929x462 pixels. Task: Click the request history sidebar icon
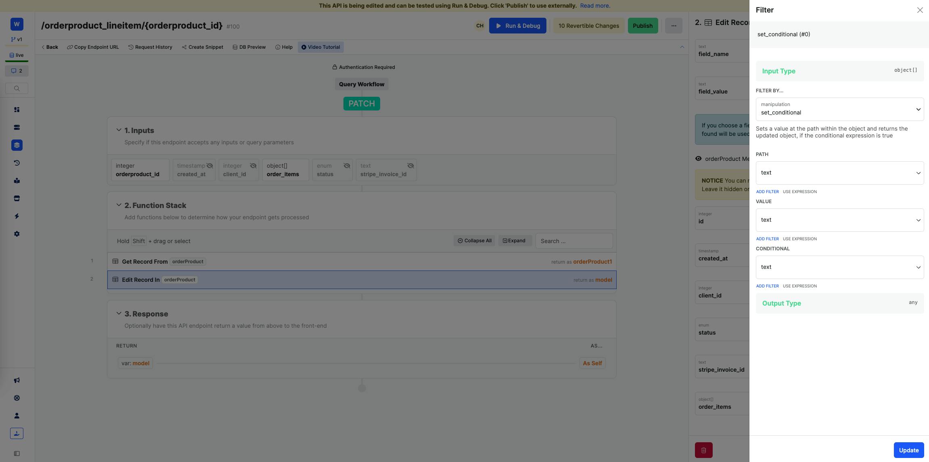point(17,163)
